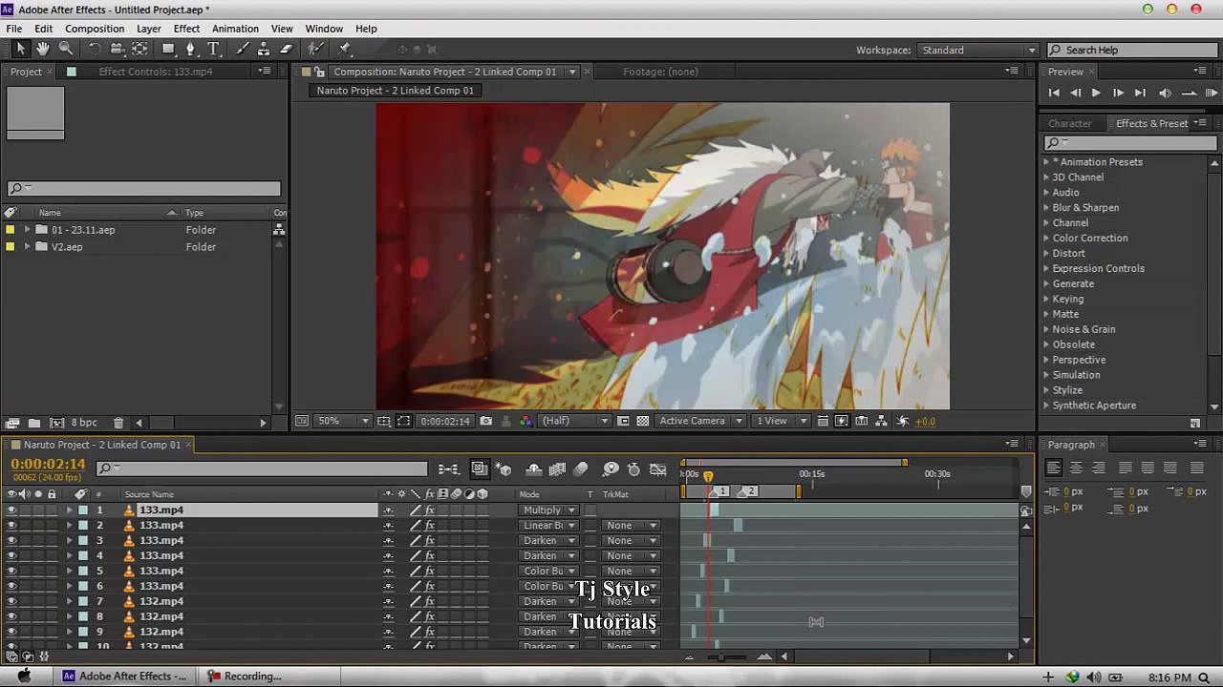Click the reset exposure icon
This screenshot has height=687, width=1223.
tap(904, 421)
